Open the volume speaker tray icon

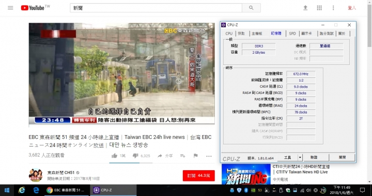click(x=308, y=190)
